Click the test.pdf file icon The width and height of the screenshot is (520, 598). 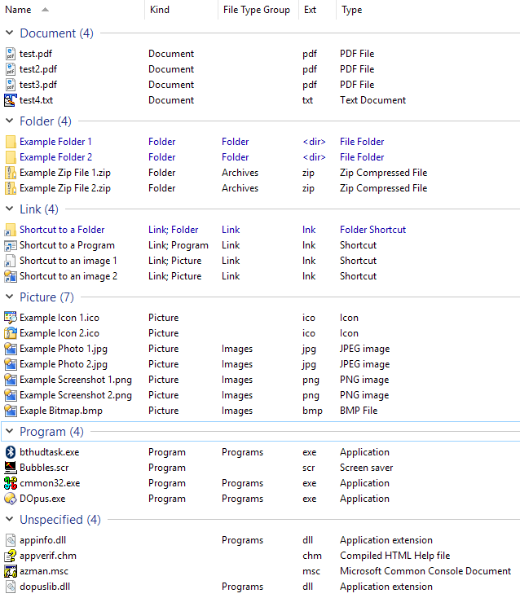[x=11, y=54]
